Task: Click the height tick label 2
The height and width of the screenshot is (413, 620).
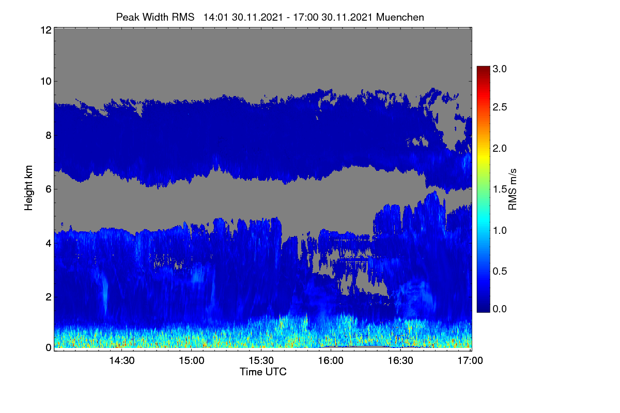Action: coord(48,296)
